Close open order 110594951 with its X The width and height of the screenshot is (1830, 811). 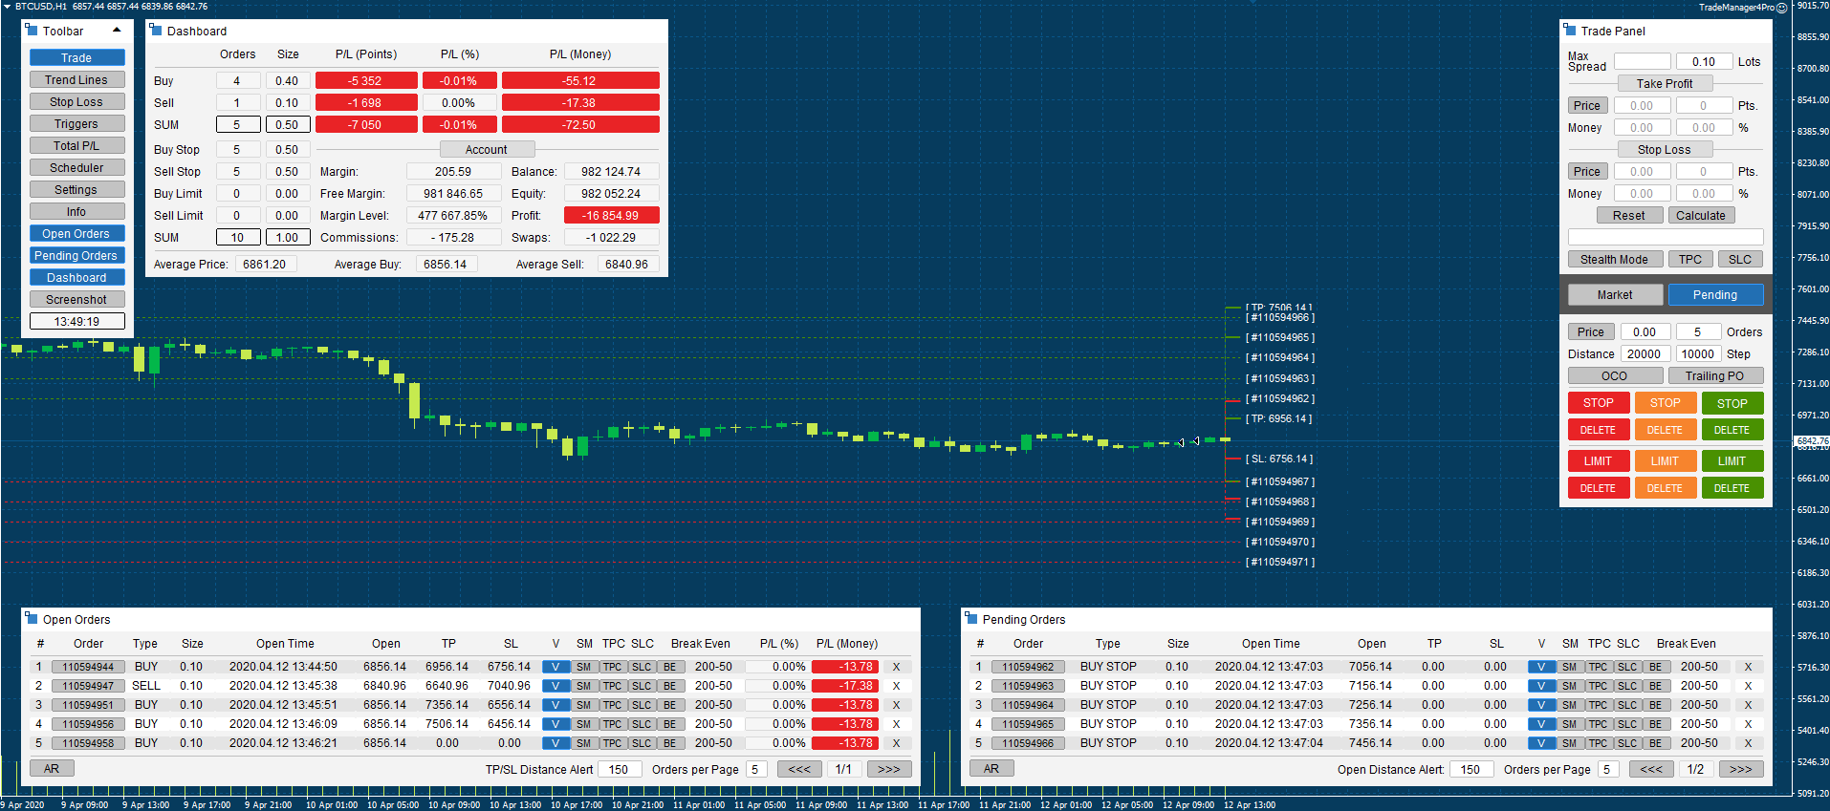tap(896, 705)
